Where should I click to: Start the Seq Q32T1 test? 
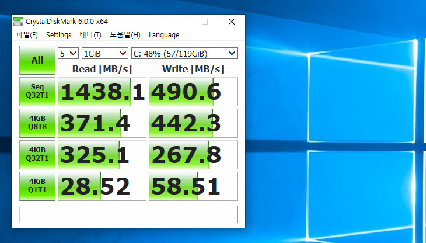(x=37, y=92)
